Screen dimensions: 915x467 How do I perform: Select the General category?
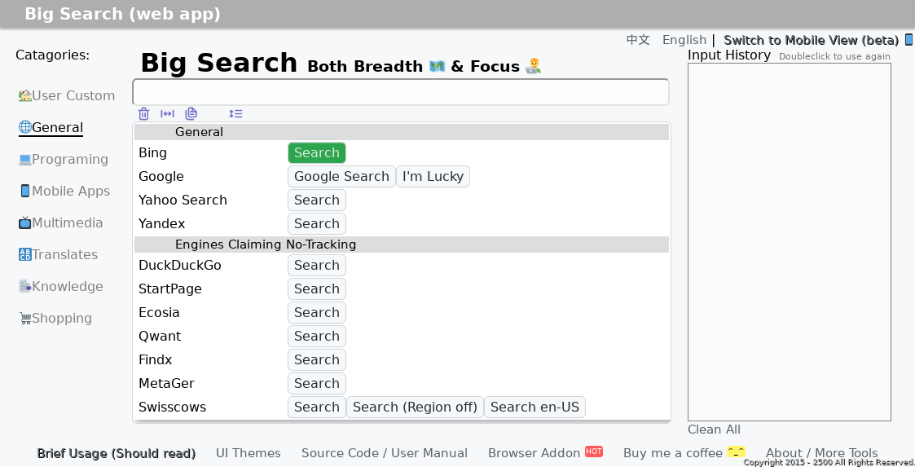click(x=51, y=127)
